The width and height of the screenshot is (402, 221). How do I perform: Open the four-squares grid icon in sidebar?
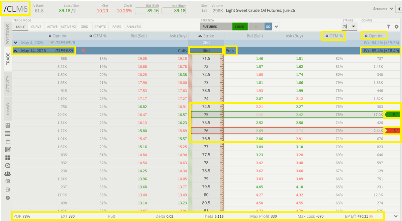8,158
